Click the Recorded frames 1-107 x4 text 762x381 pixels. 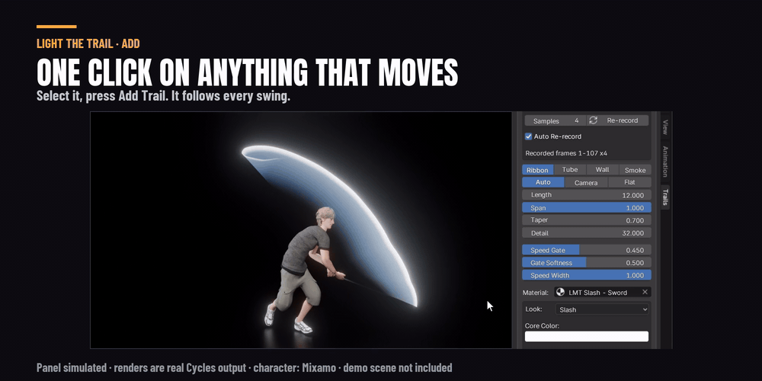[x=566, y=153]
